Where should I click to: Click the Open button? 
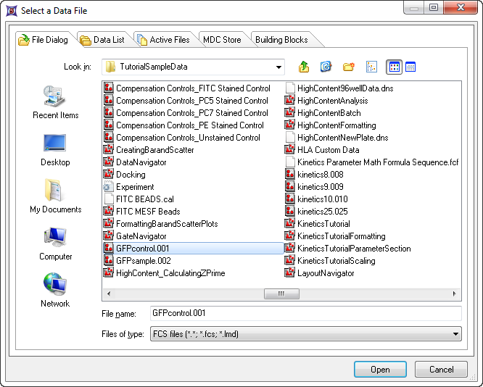point(380,369)
